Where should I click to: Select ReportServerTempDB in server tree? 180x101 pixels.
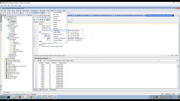click(18, 51)
